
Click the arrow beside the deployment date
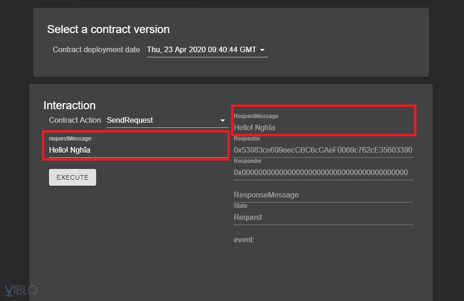tap(262, 50)
